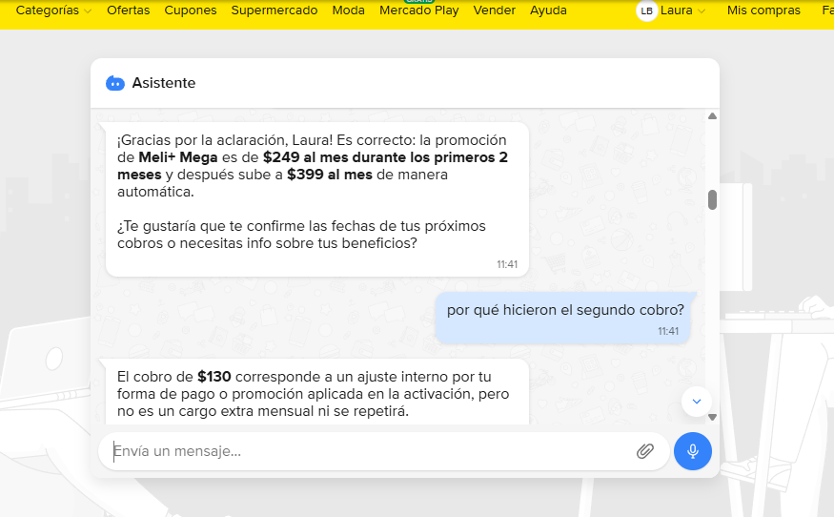
Task: Click the chat scrollbar down arrow
Action: pyautogui.click(x=712, y=418)
